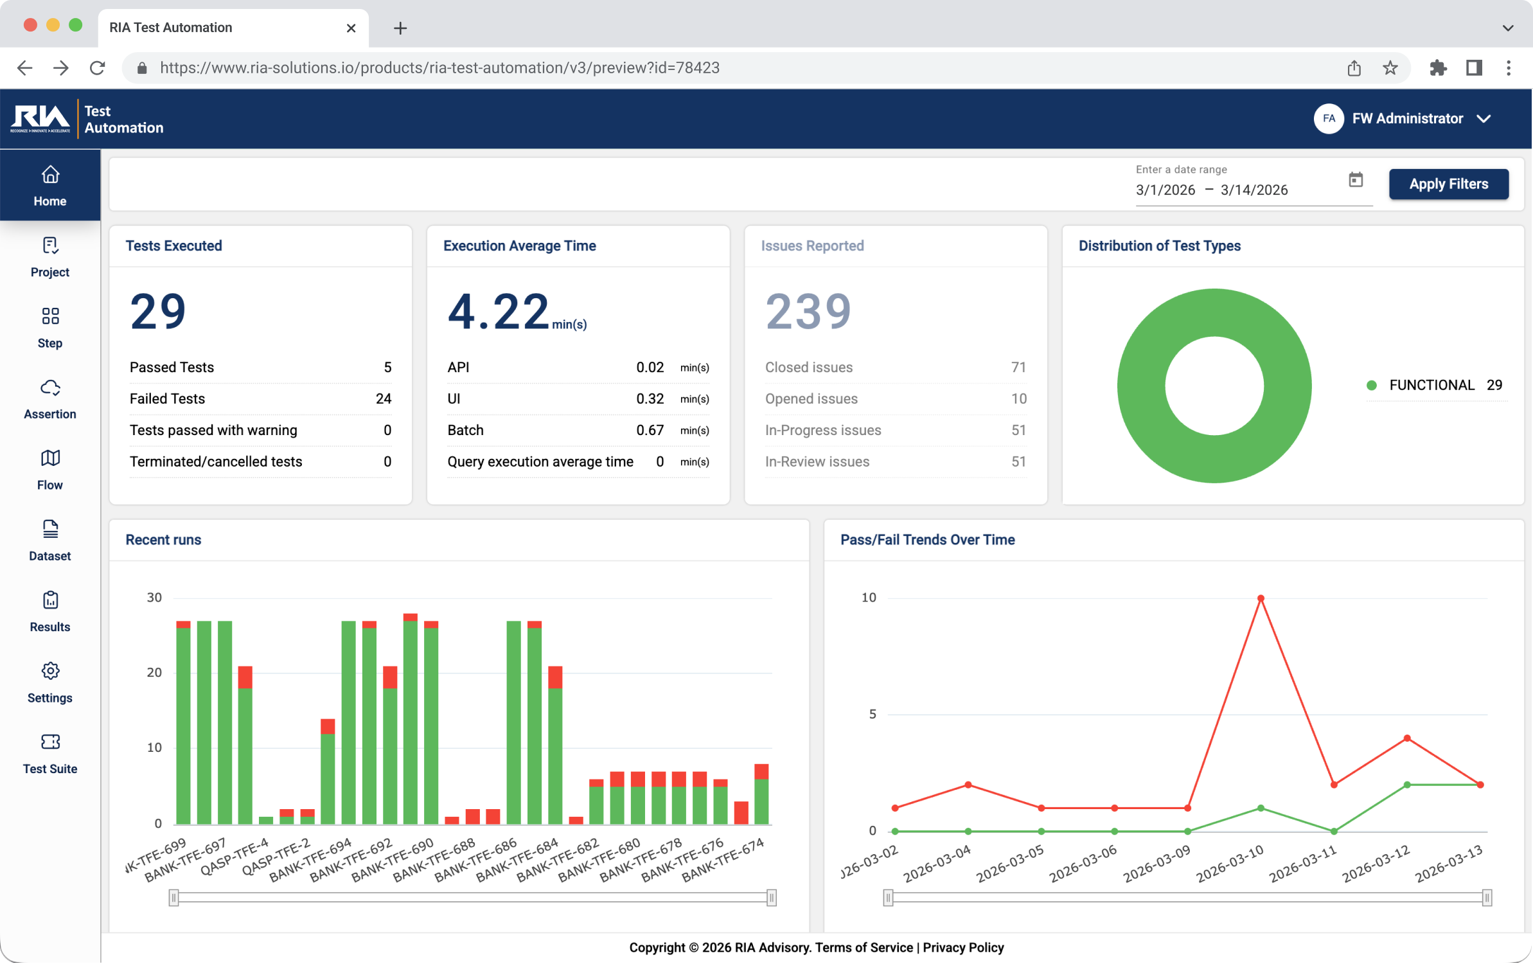Open the calendar date picker icon

click(1356, 180)
